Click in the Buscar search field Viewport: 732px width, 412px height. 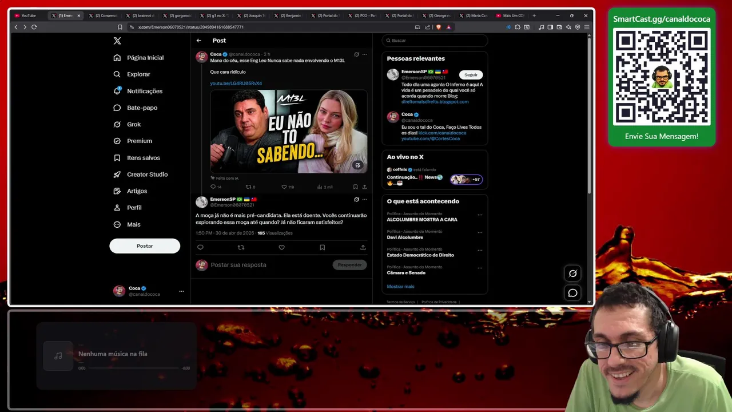click(435, 41)
